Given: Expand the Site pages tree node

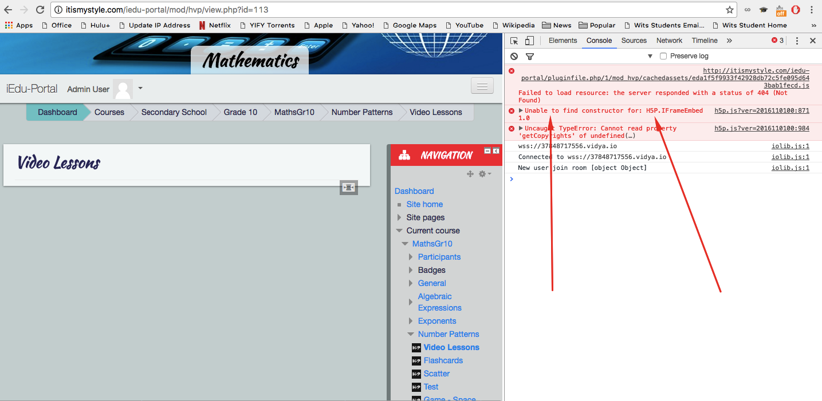Looking at the screenshot, I should 399,217.
